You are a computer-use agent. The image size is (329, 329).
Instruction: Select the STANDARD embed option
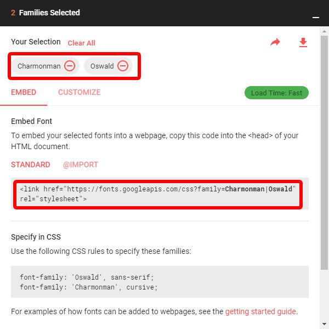pos(31,164)
